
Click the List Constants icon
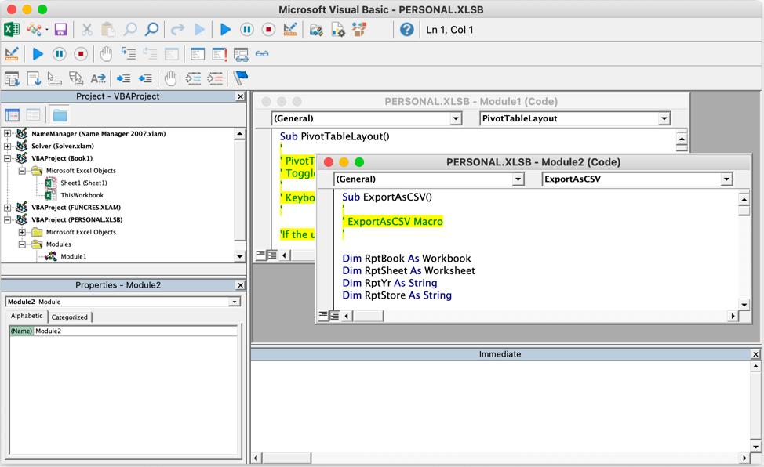click(34, 78)
